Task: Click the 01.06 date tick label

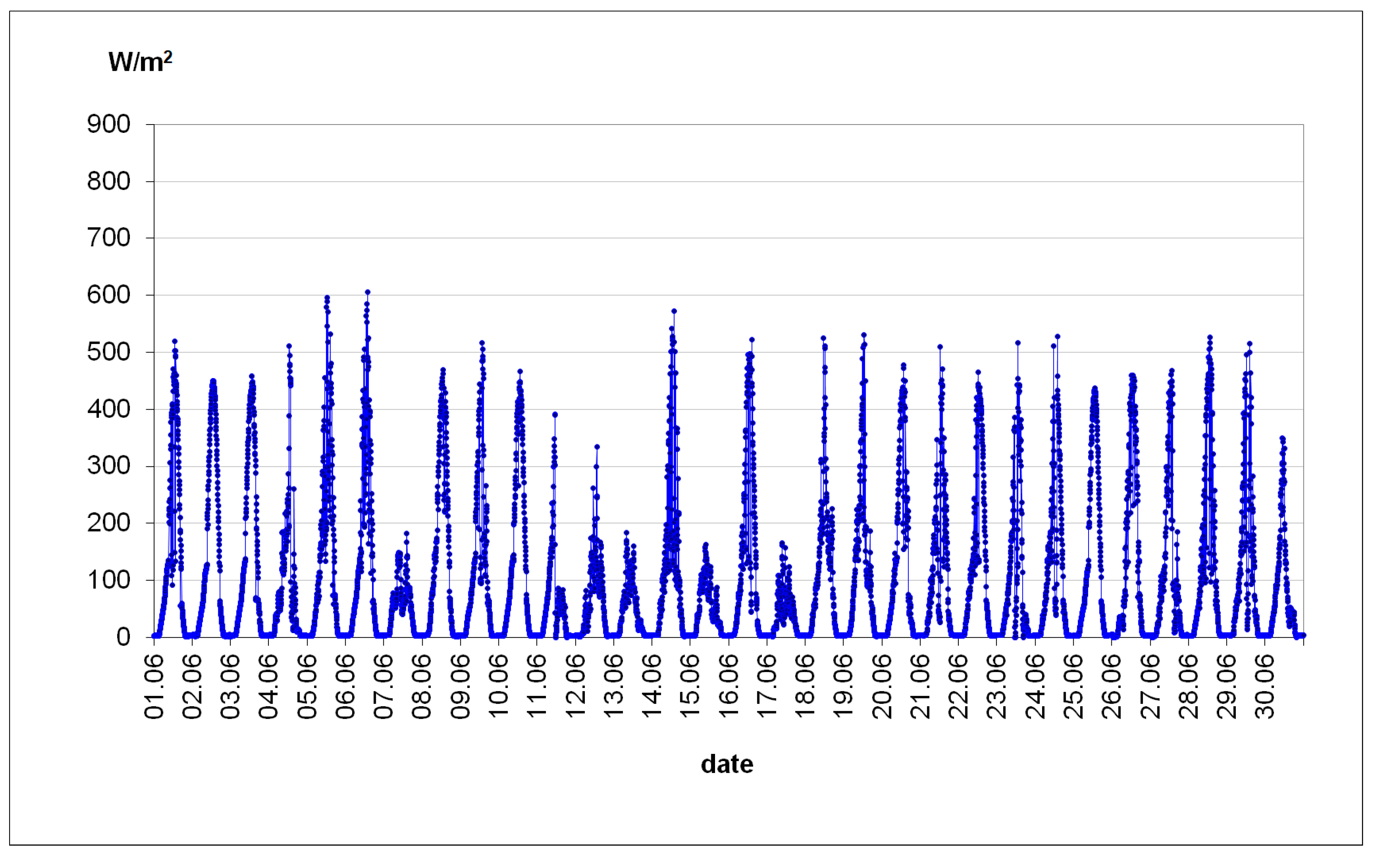Action: point(154,686)
